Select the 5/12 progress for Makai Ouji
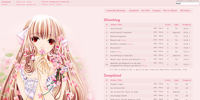200x100 pixels. click(x=186, y=59)
